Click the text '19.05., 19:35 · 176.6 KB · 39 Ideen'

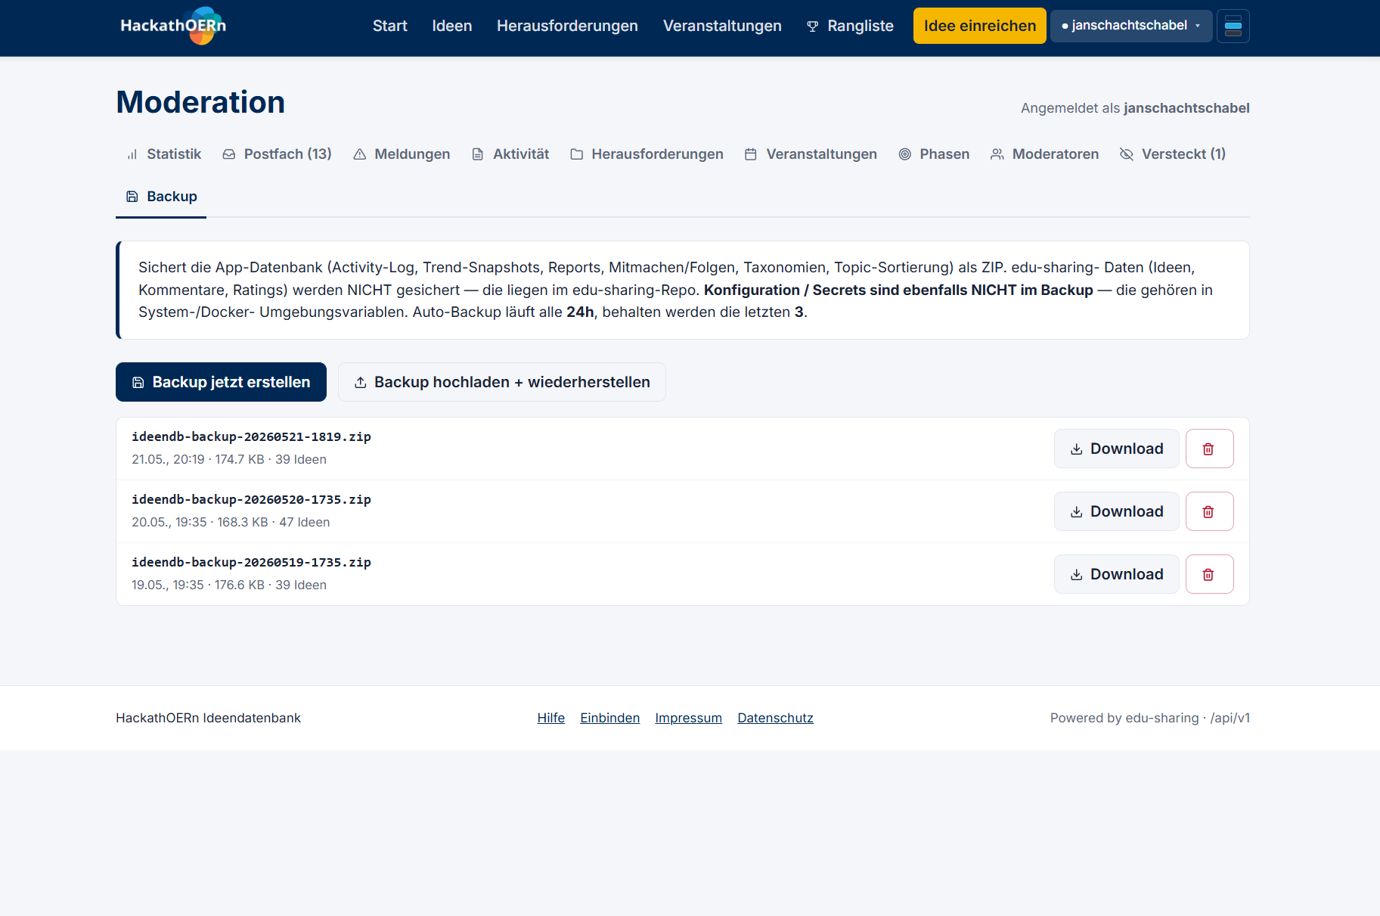tap(229, 585)
